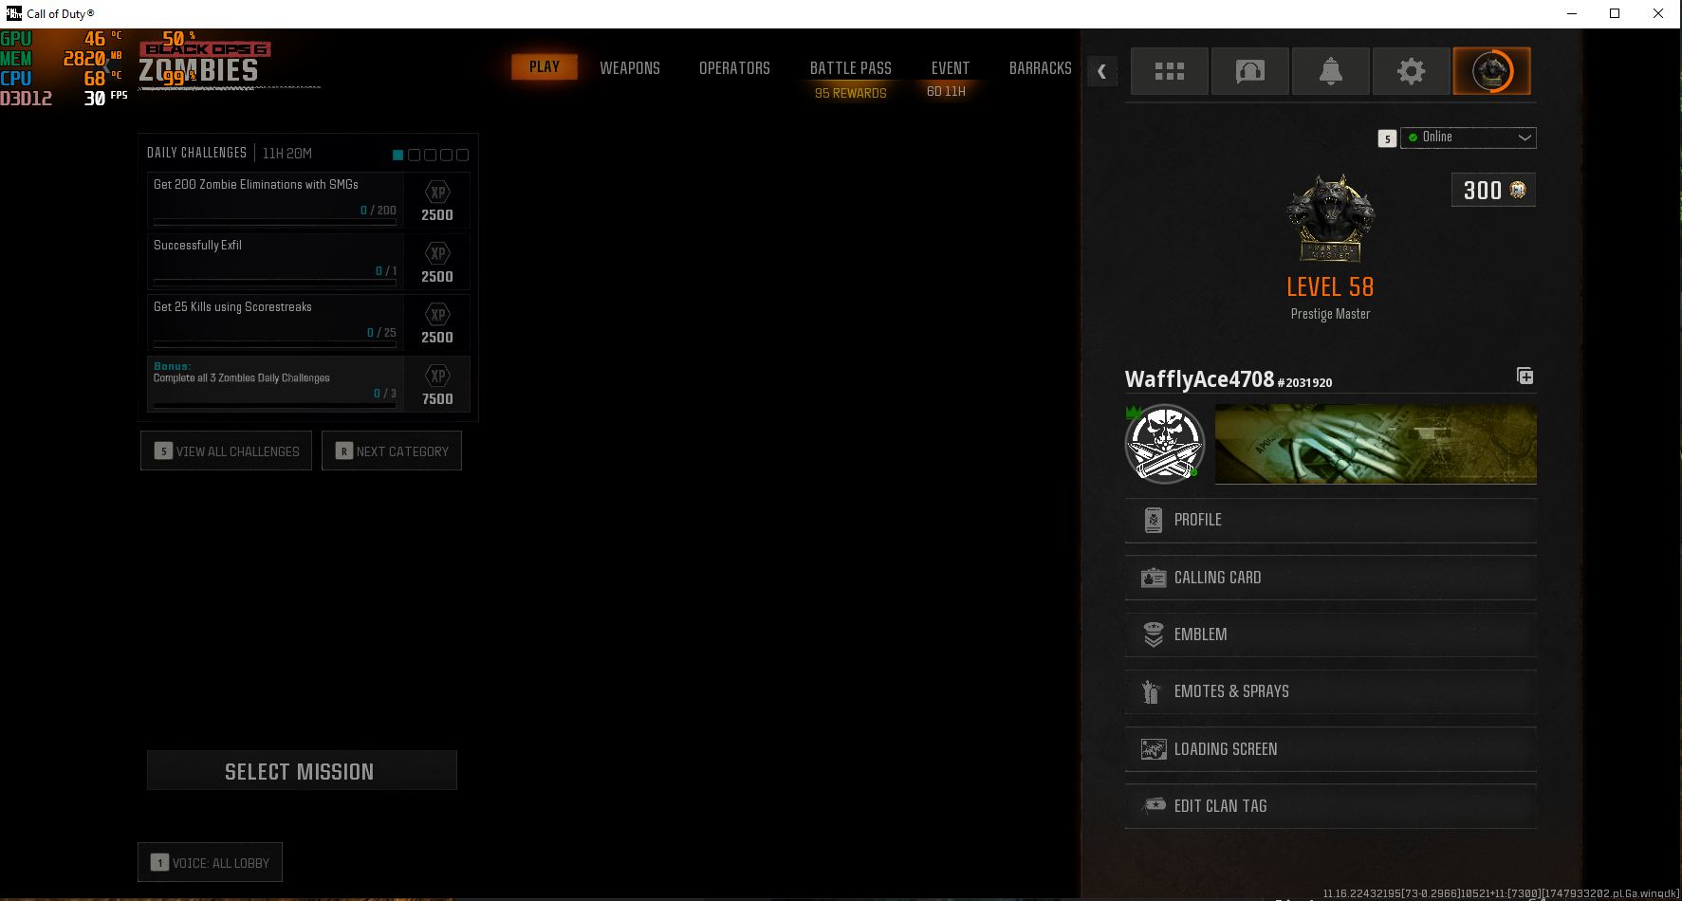Click NEXT CATEGORY button
Screen dimensions: 1682x901
coord(392,451)
